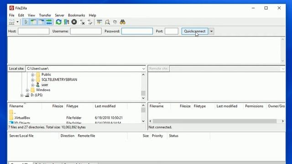Open the Server menu

(x=59, y=15)
